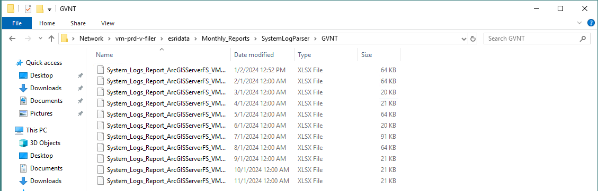
Task: Click Monthly_Reports in the address path
Action: [x=226, y=39]
